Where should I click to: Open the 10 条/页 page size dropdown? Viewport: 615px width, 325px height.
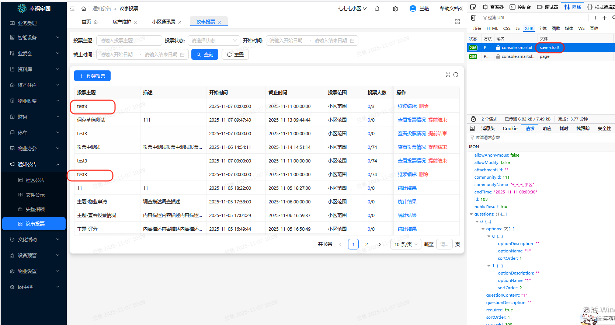(406, 244)
